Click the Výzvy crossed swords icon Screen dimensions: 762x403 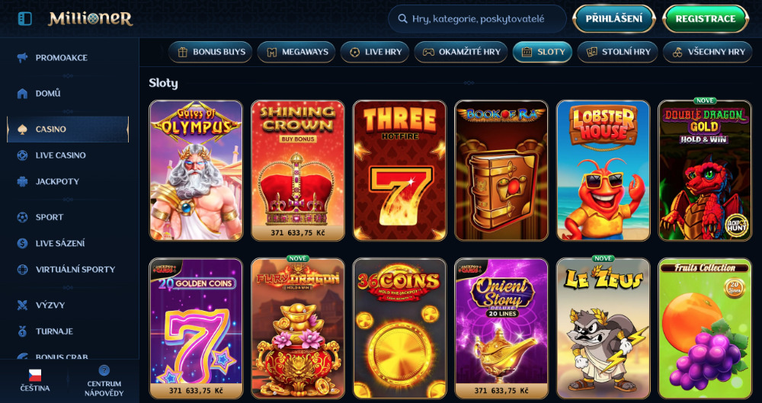coord(22,305)
